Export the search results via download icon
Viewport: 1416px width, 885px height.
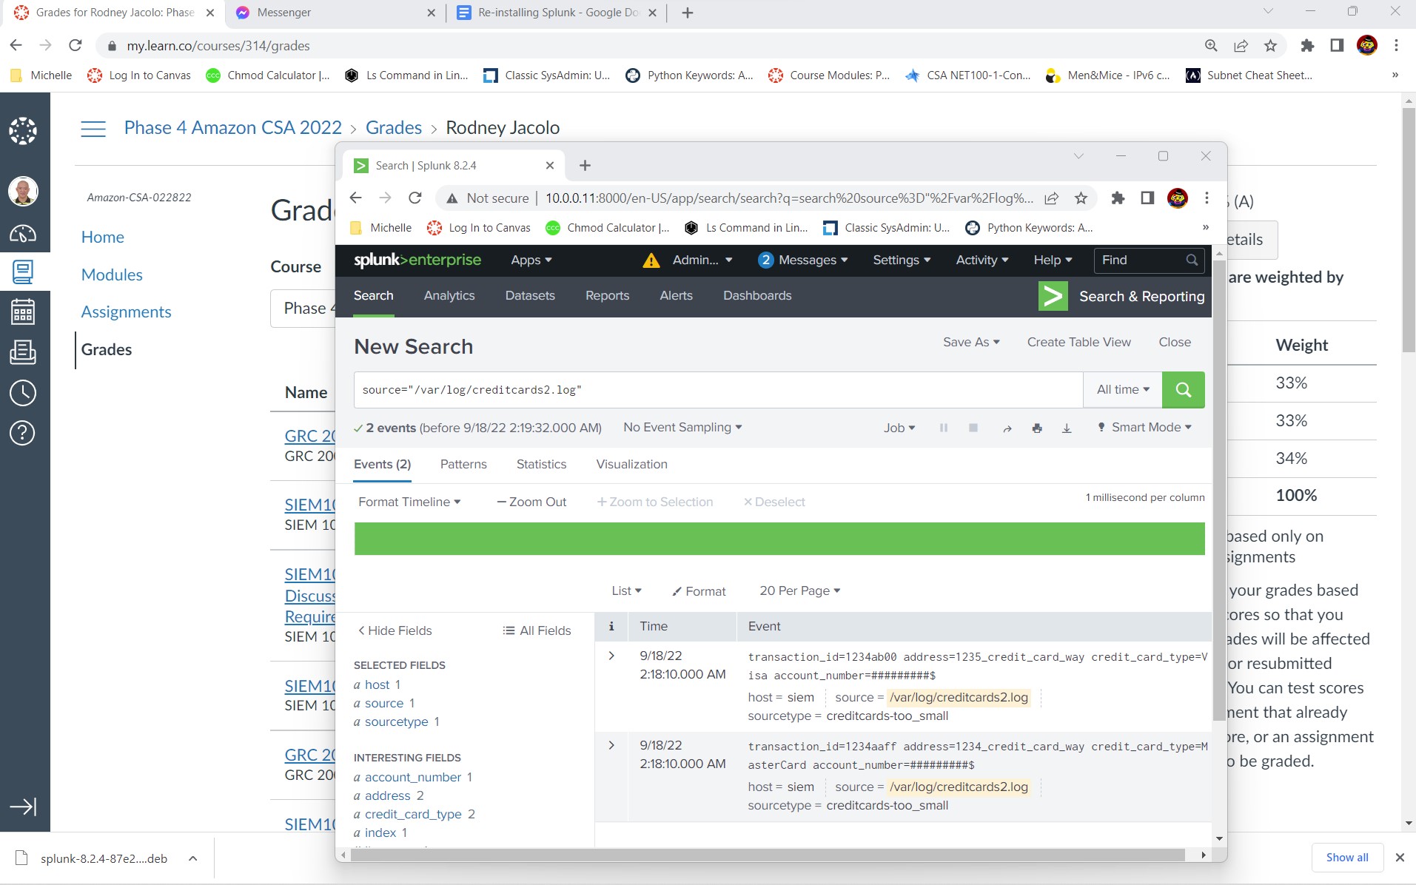point(1066,428)
